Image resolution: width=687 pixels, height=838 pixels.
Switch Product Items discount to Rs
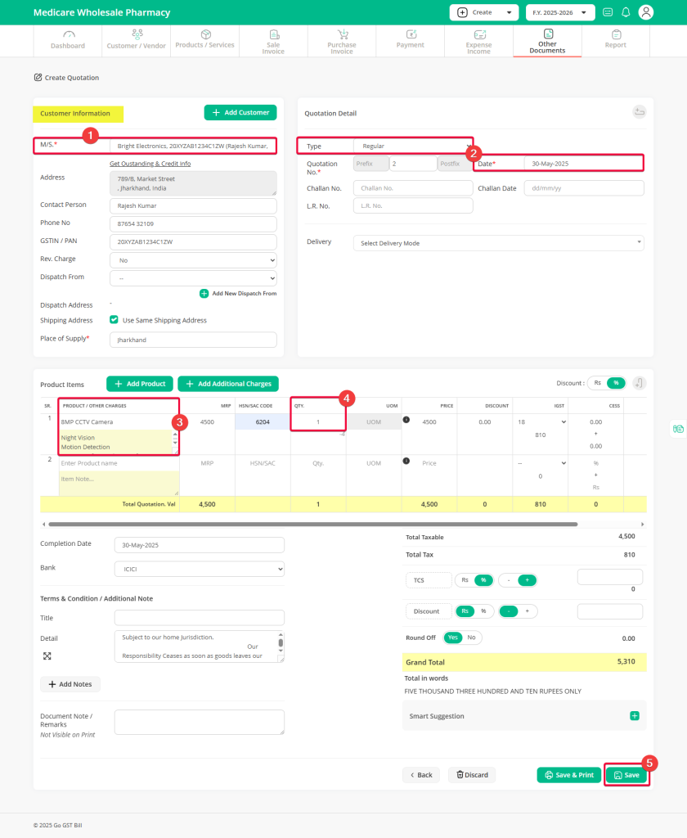(597, 383)
